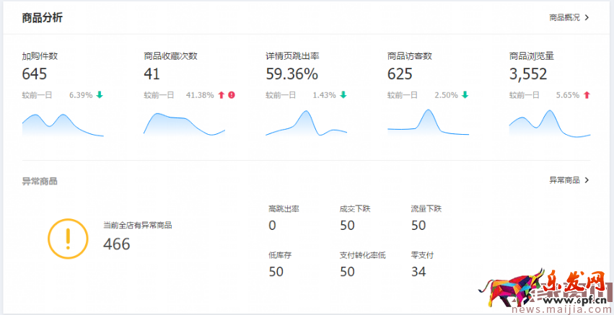Viewport: 614px width, 315px height.
Task: Click the 商品访客数 metric label
Action: coord(410,56)
